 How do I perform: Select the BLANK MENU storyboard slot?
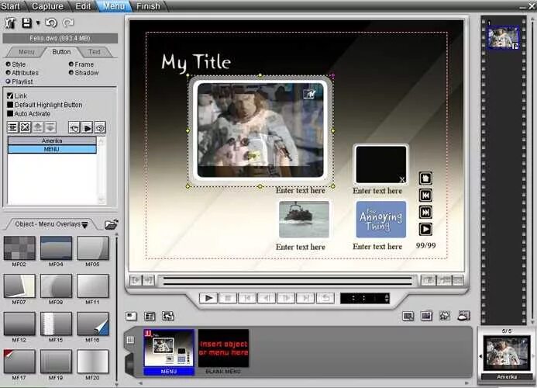pos(224,352)
